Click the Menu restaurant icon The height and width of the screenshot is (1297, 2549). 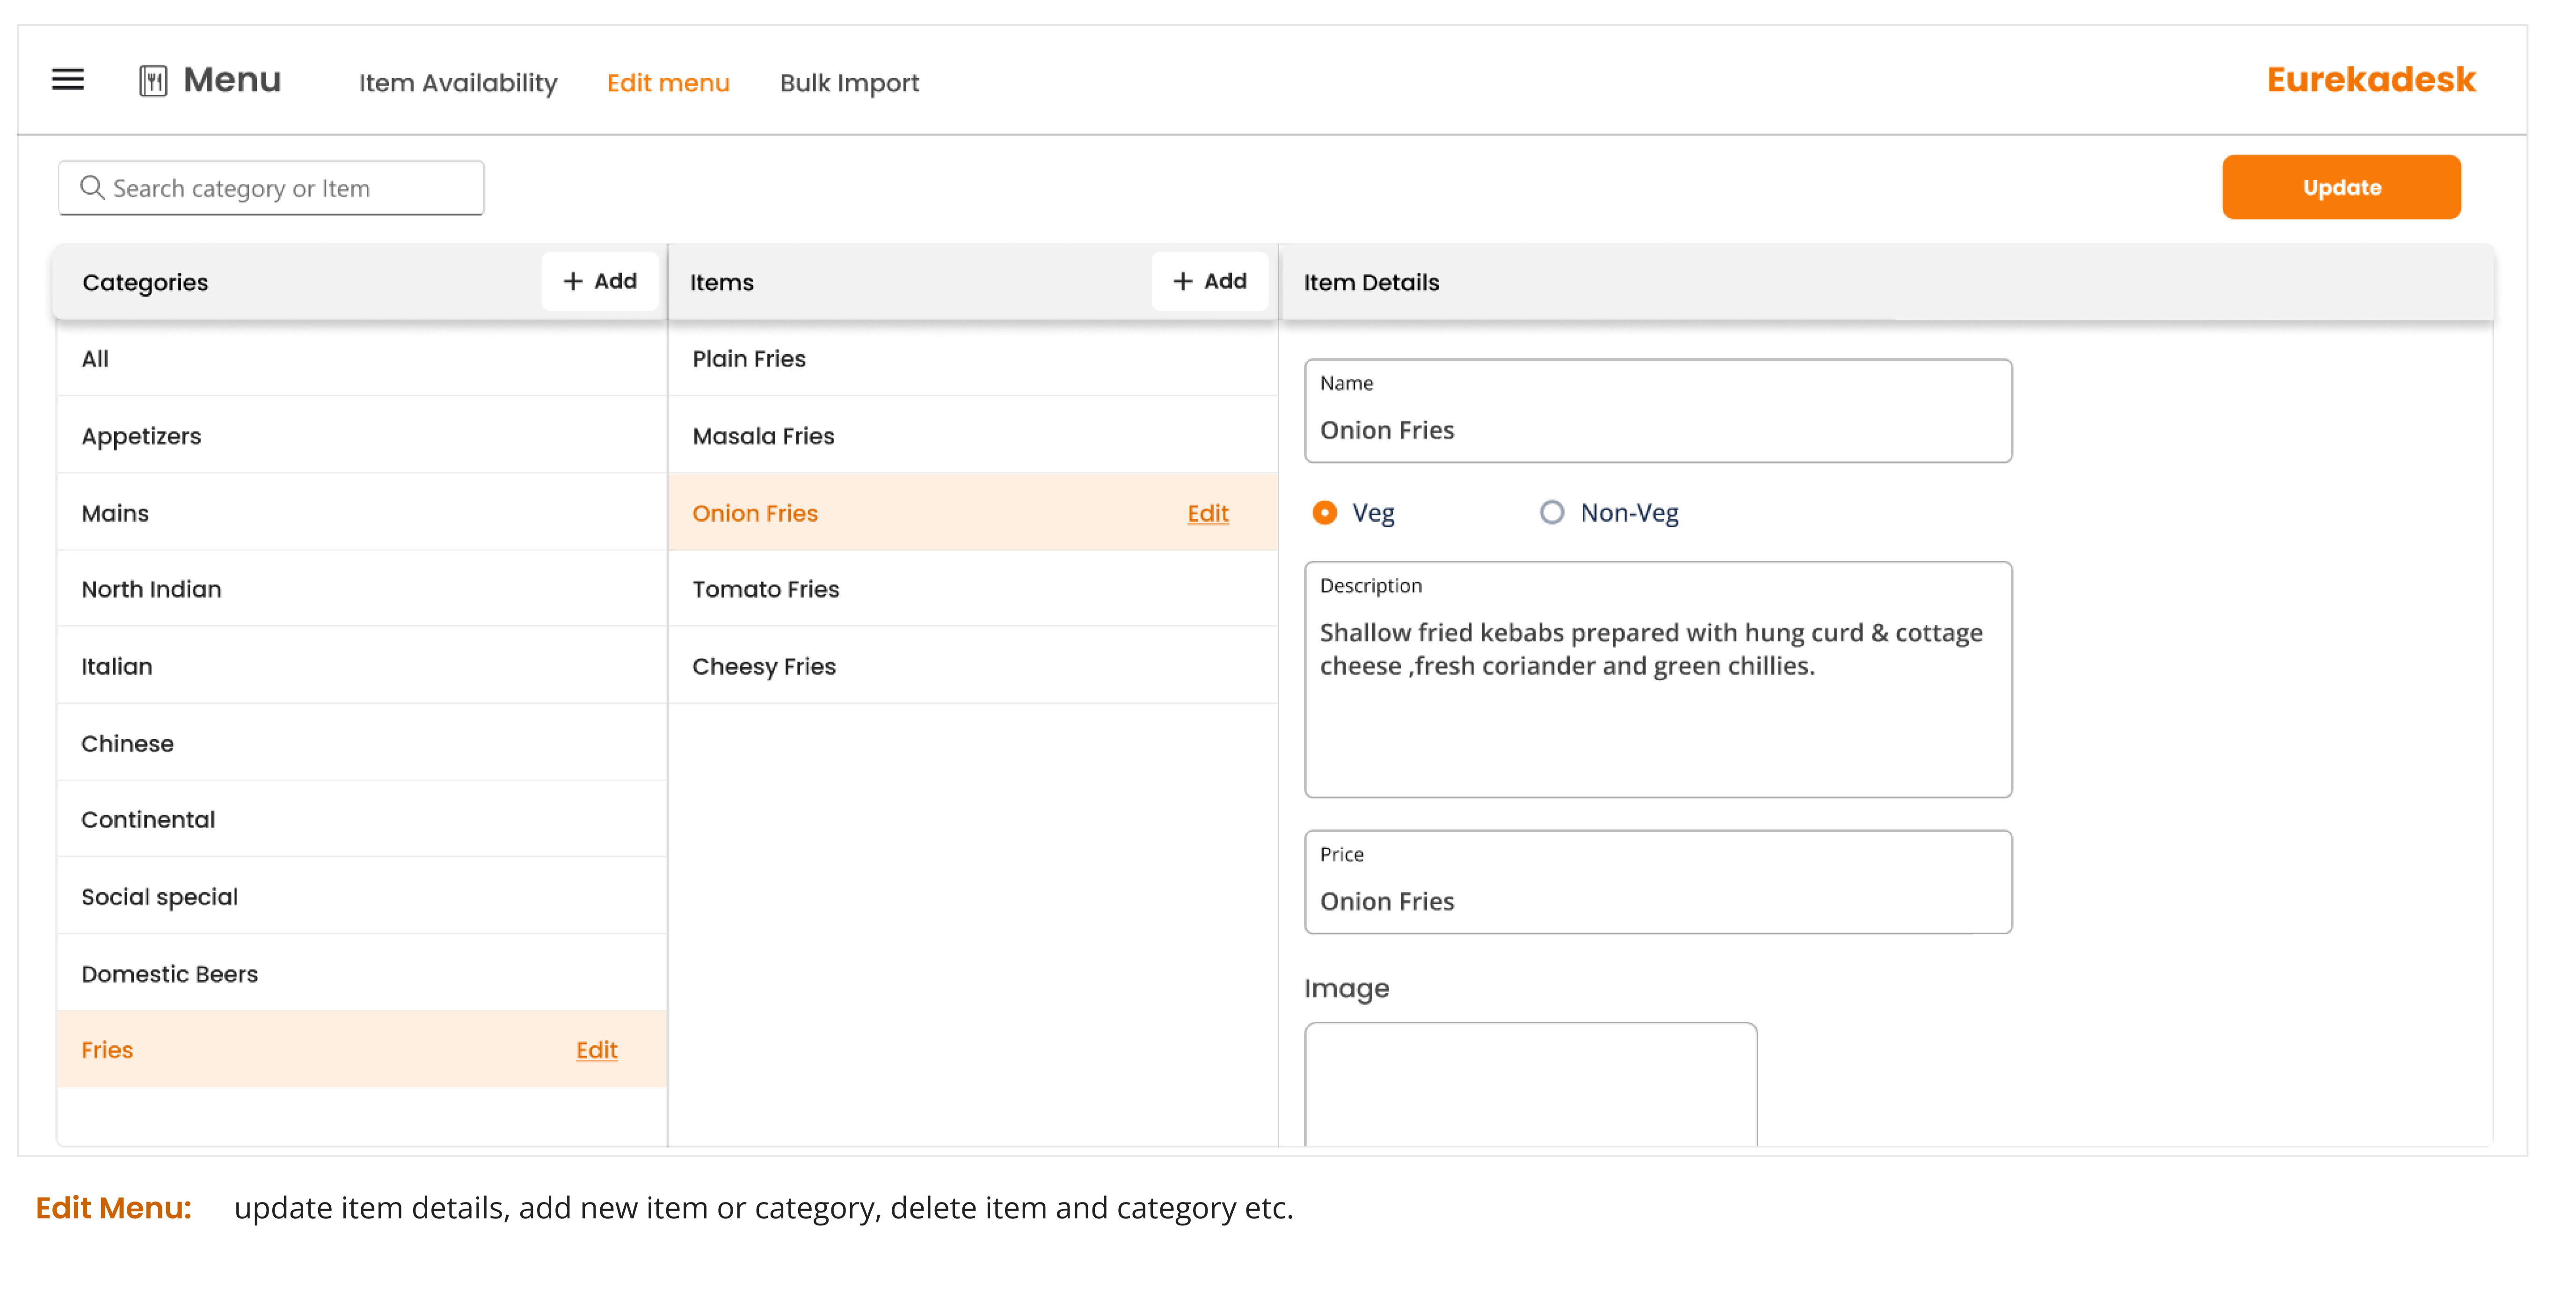point(153,80)
